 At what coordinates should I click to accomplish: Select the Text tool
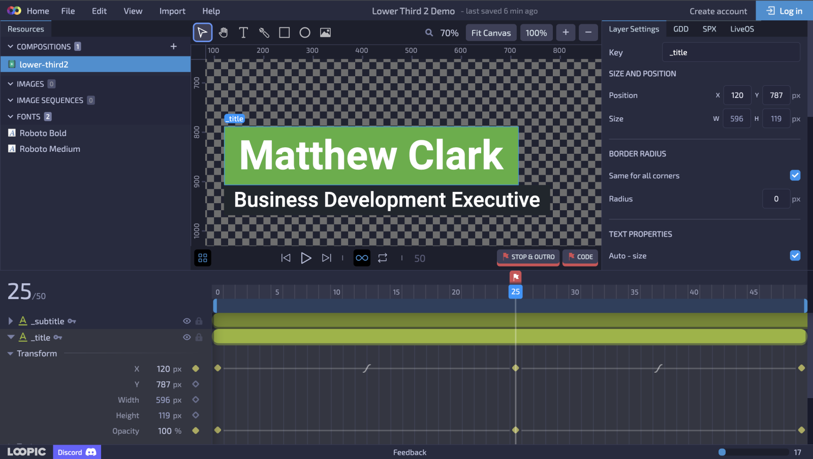click(x=243, y=32)
